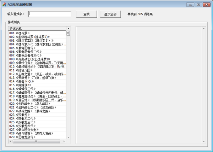Select row 002.《超级魂斗罗(魂斗罗2)》
The width and height of the screenshot is (213, 152).
point(37,37)
